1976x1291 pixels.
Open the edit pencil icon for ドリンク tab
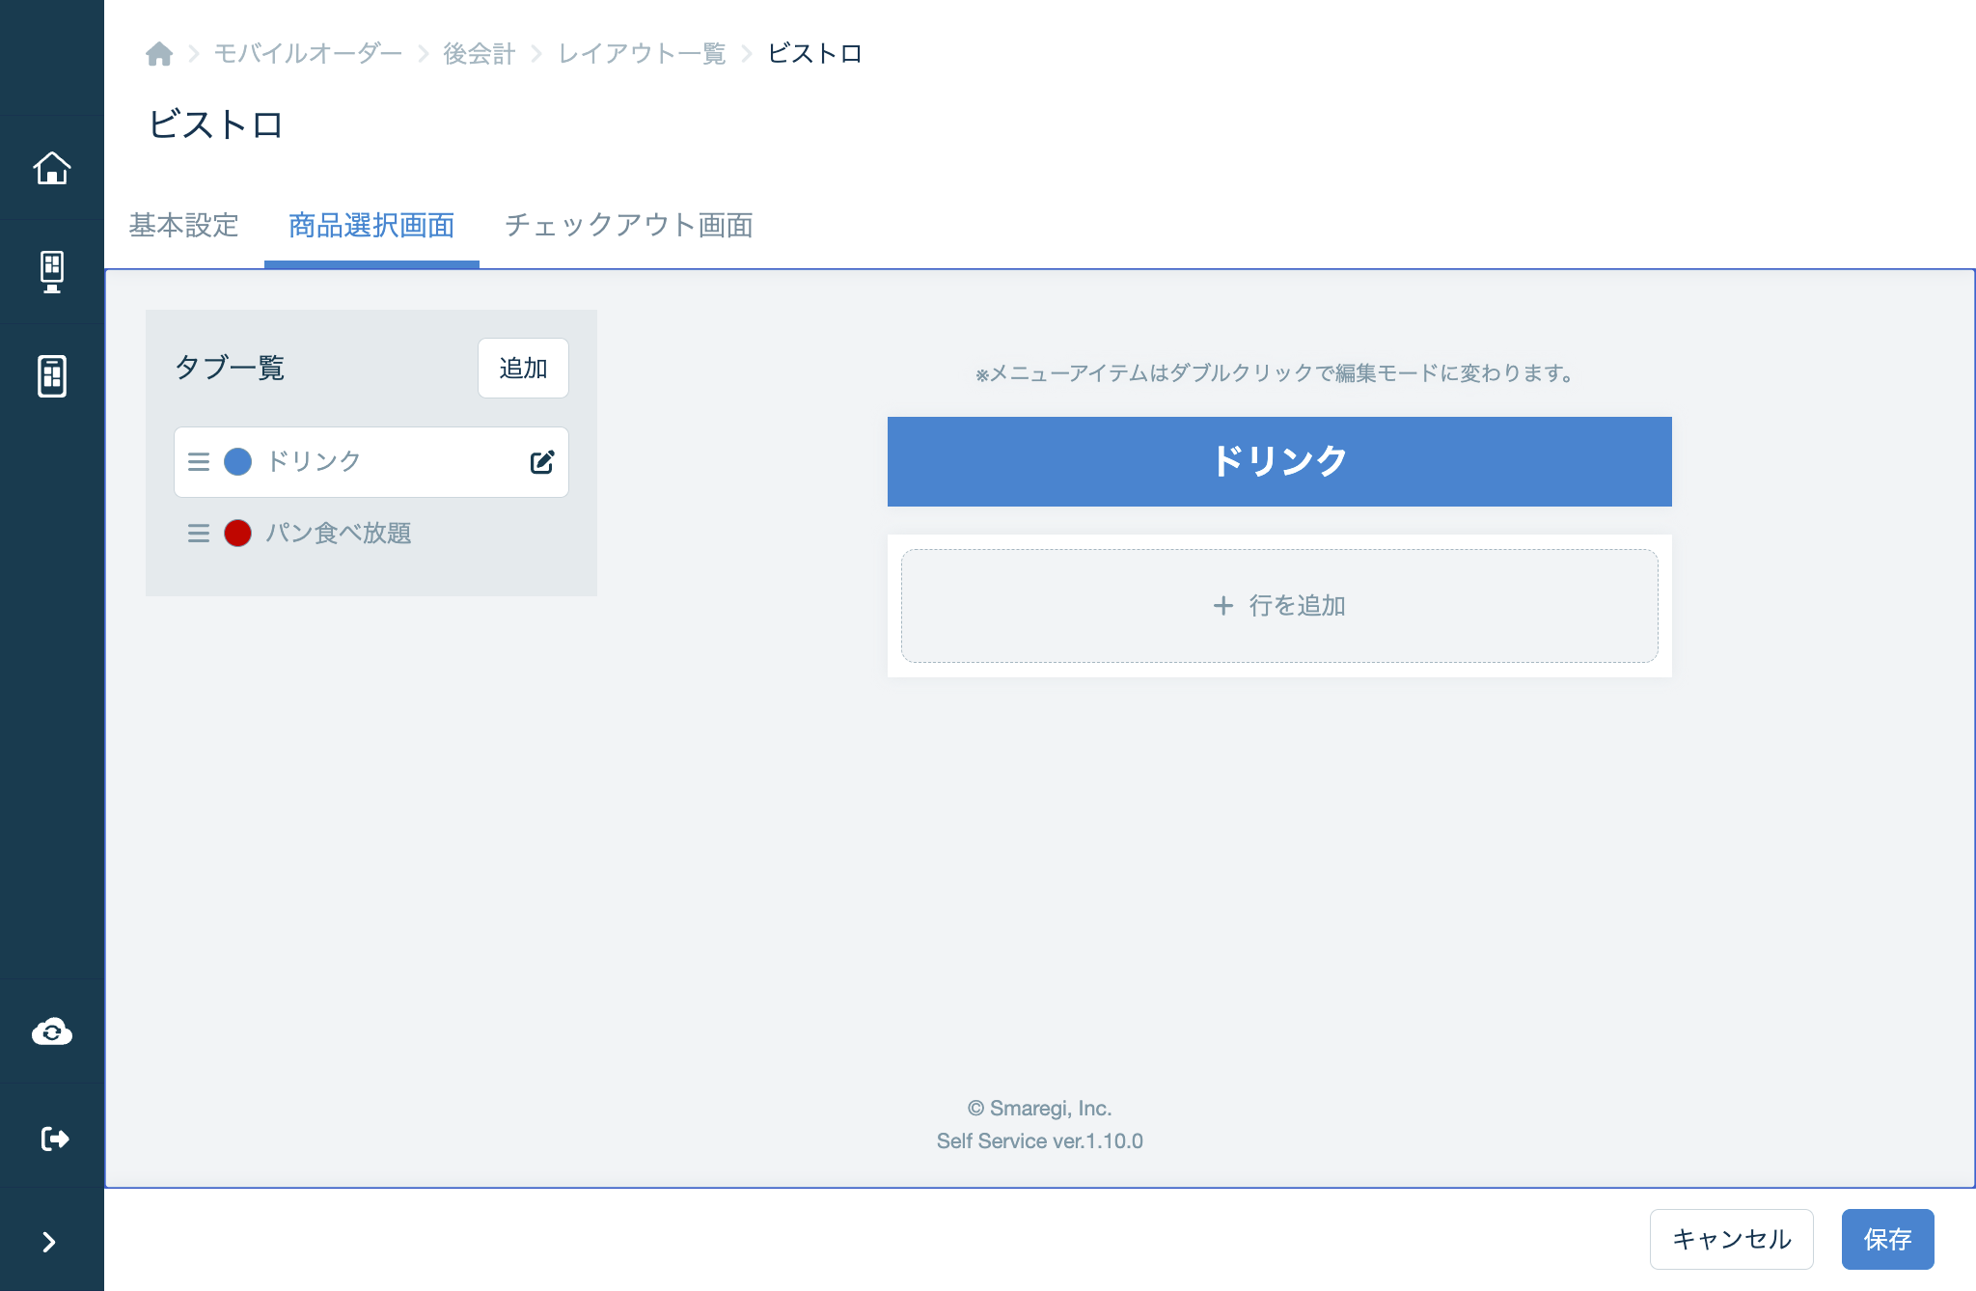click(x=542, y=461)
